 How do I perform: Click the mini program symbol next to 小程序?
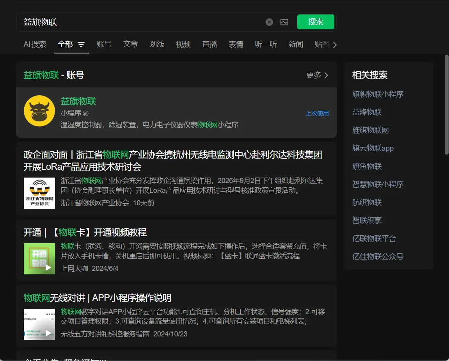pos(85,114)
